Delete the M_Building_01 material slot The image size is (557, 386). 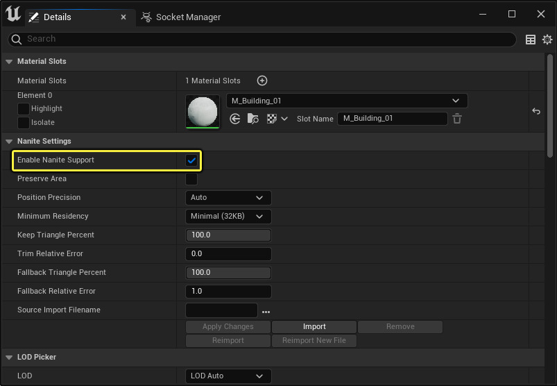[x=457, y=119]
